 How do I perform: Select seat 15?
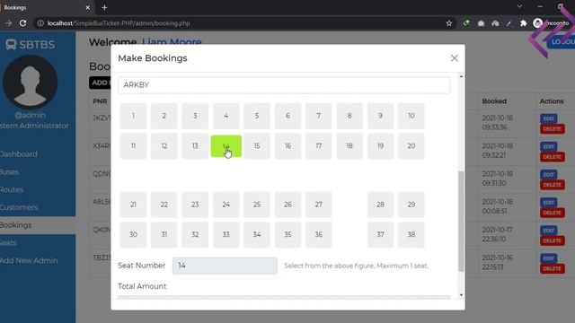pos(257,146)
